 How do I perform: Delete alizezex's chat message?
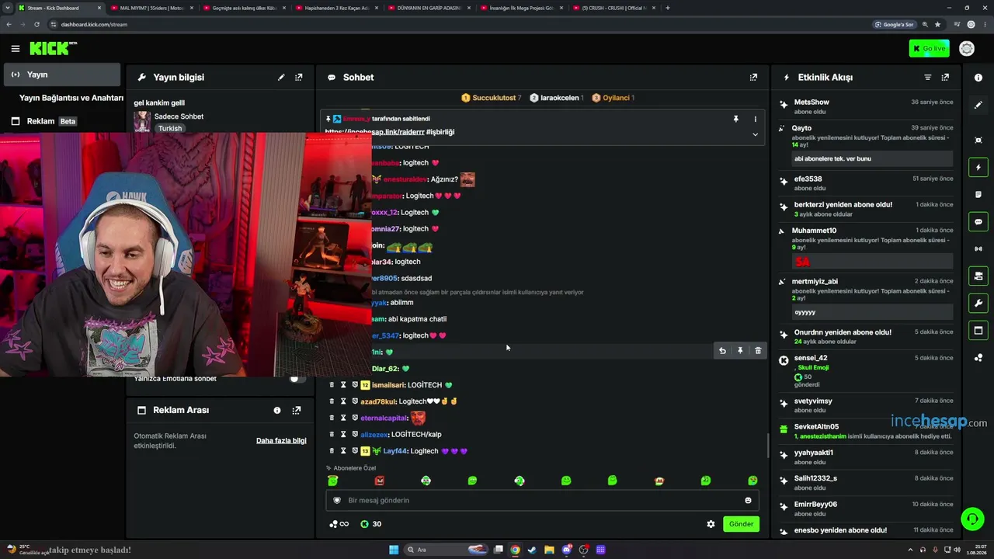click(332, 435)
